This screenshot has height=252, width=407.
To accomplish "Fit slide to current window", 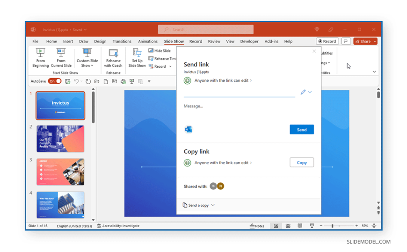I will (x=374, y=226).
